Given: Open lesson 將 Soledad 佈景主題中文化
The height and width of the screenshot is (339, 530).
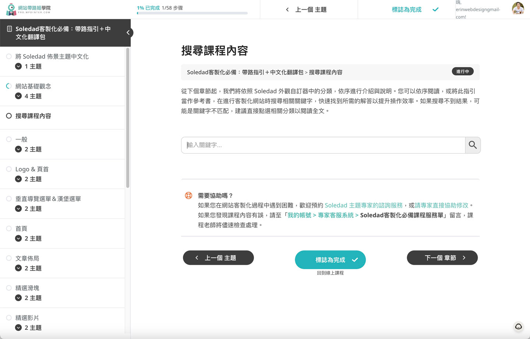Looking at the screenshot, I should [52, 57].
